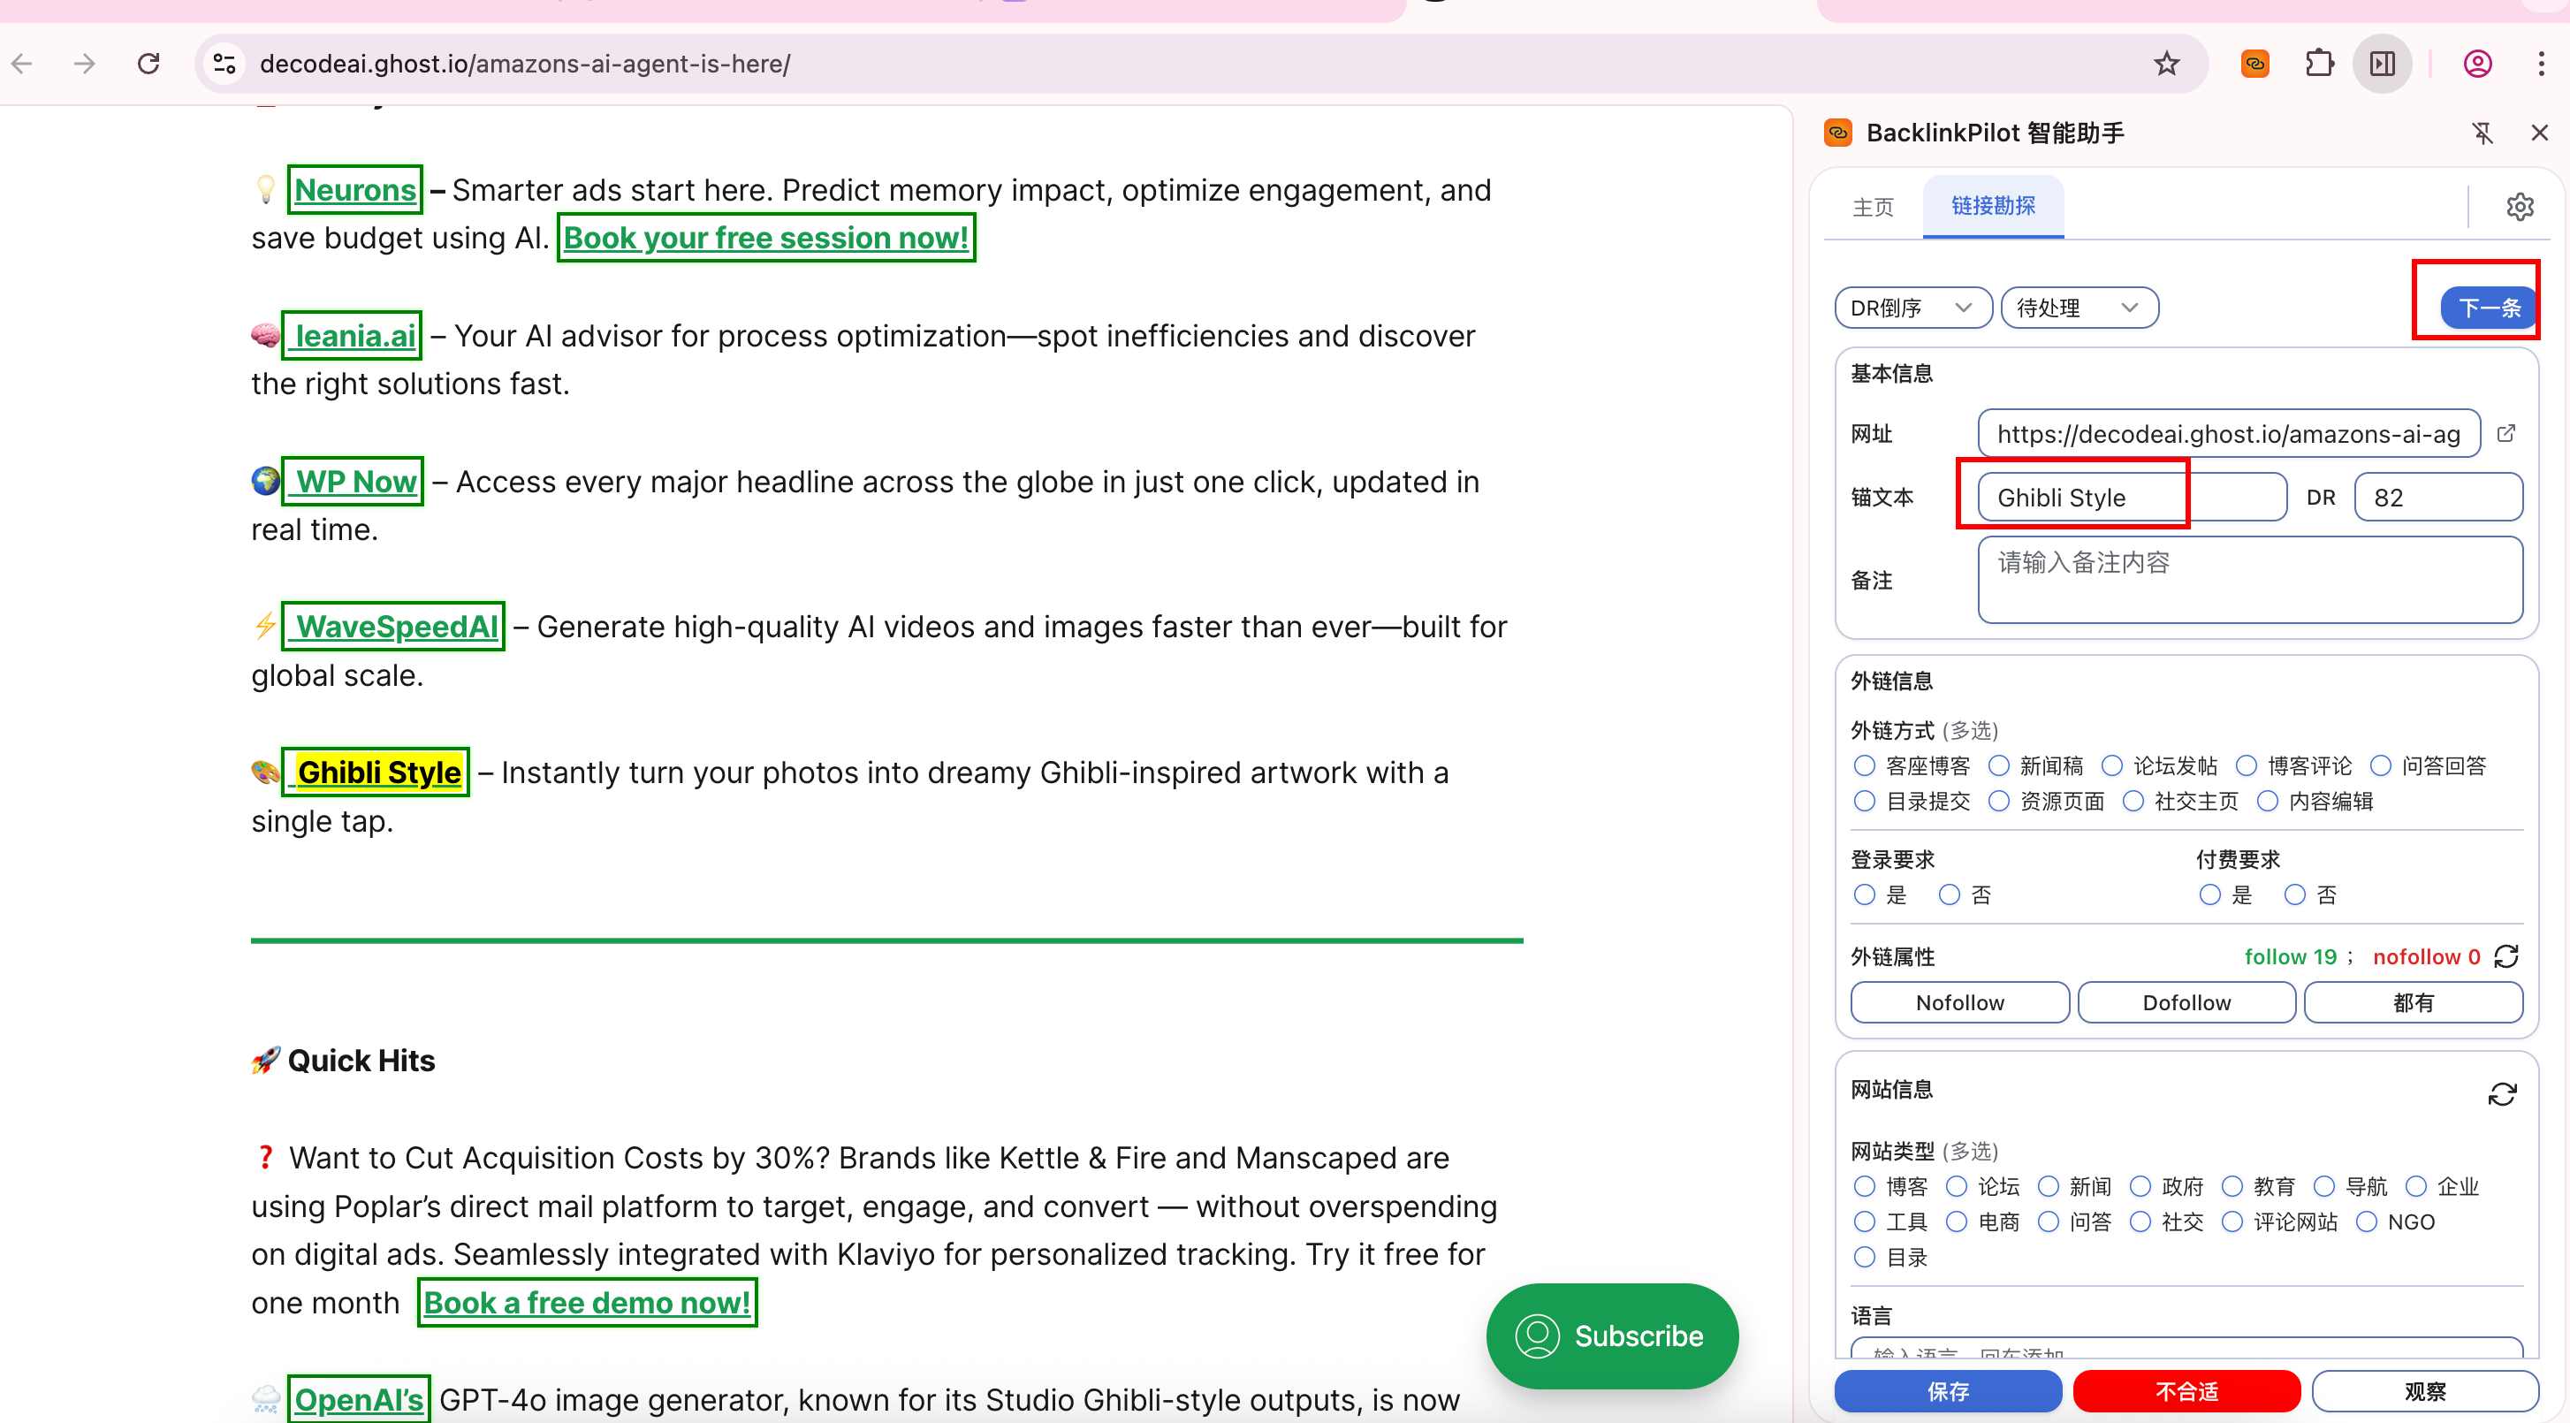
Task: Go back with browser back arrow
Action: [22, 64]
